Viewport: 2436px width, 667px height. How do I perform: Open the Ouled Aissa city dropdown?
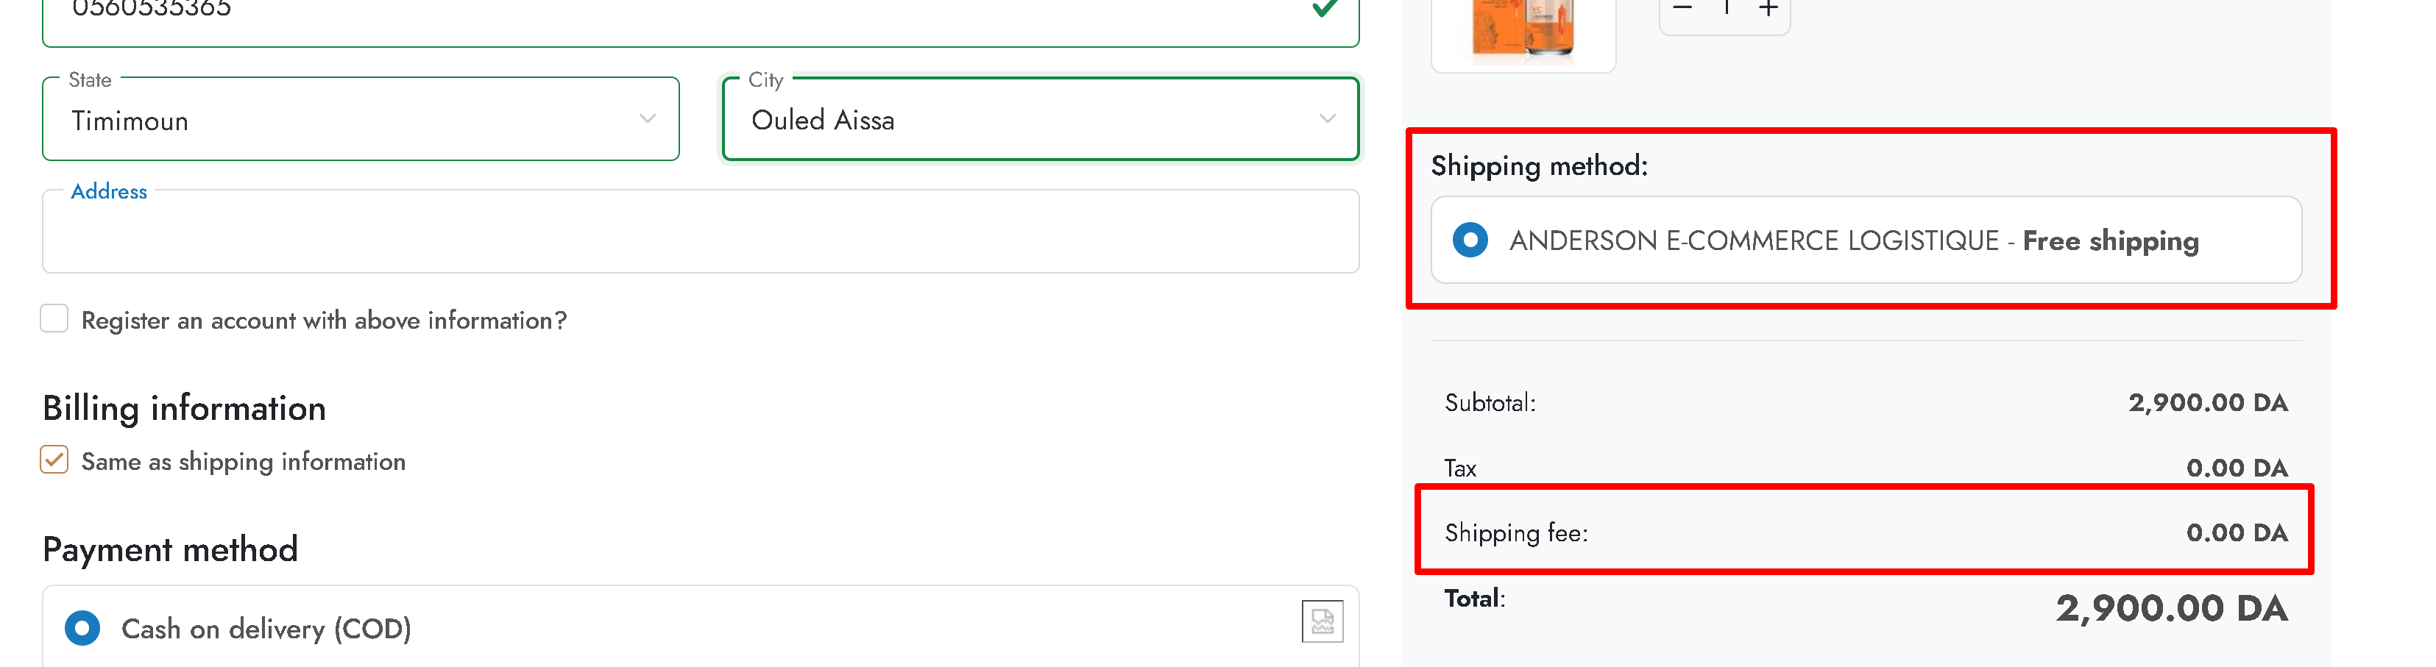[1038, 120]
